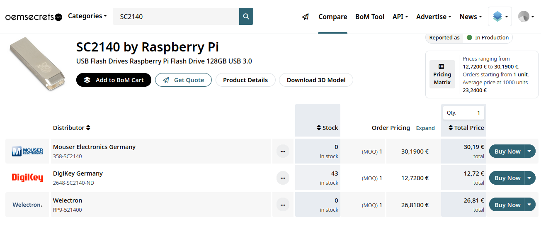Expand the Order Pricing columns

point(425,128)
